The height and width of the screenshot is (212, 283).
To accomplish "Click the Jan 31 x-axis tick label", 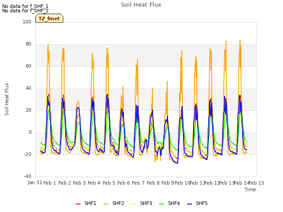I will click(35, 182).
